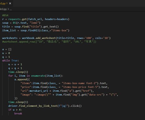Click the first 'time.sleep(1)' call

point(18,72)
